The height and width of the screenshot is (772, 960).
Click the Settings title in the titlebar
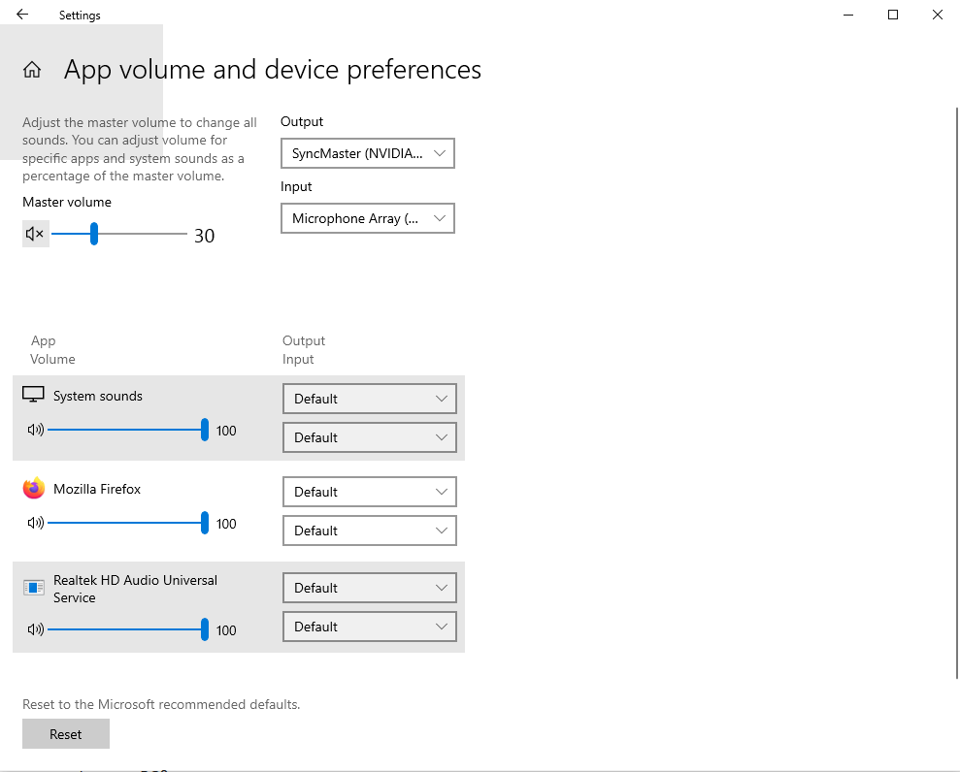click(79, 15)
